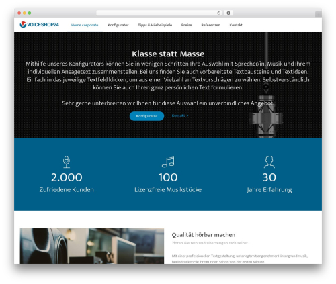This screenshot has width=336, height=284.
Task: Open a new tab with the plus icon
Action: click(319, 15)
